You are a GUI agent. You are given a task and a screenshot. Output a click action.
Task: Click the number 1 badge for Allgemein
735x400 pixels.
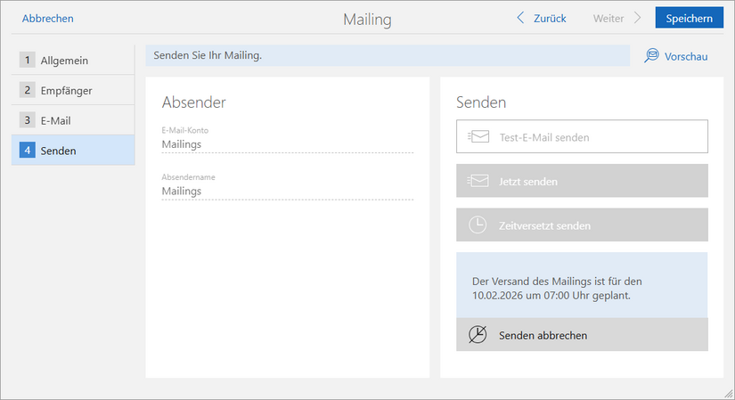pyautogui.click(x=28, y=61)
